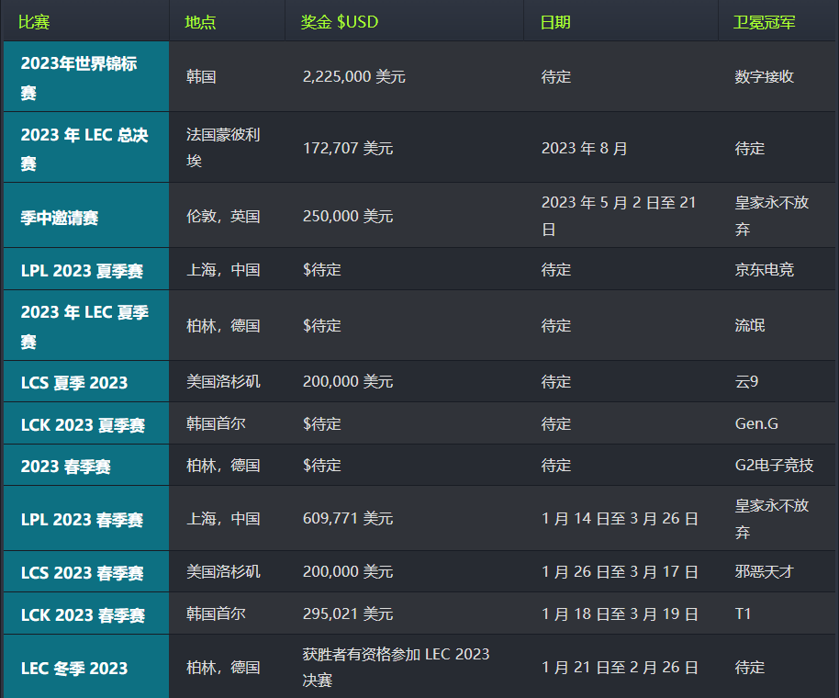Select the 奖金 $USD column header
The height and width of the screenshot is (698, 839).
tap(339, 22)
